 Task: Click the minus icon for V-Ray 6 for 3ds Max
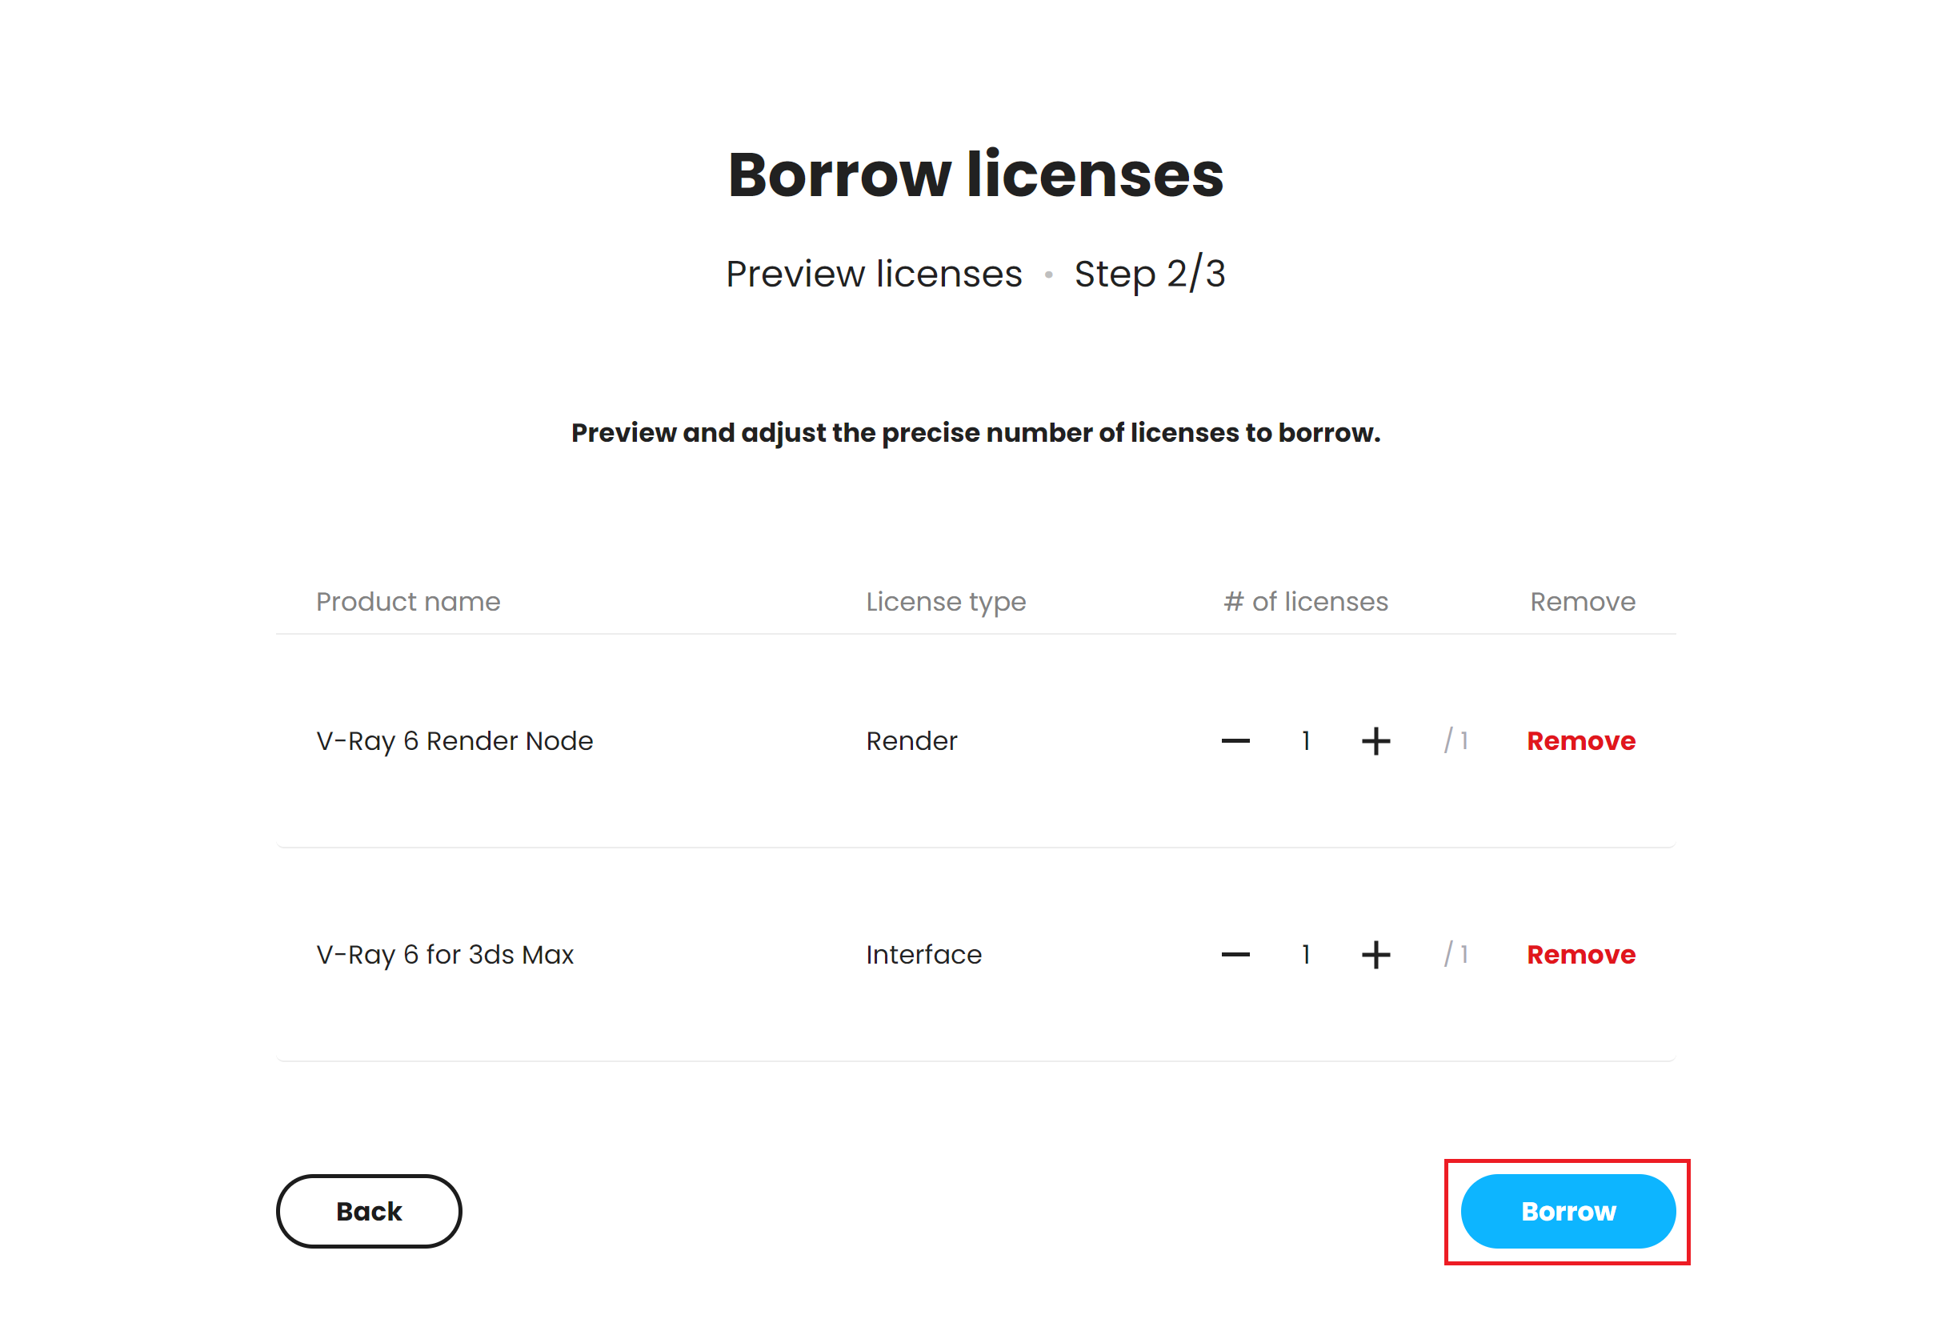[x=1234, y=955]
